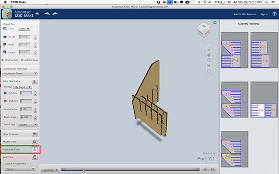Image resolution: width=279 pixels, height=174 pixels.
Task: Select the zoom magnifier navigation tool
Action: 209,60
